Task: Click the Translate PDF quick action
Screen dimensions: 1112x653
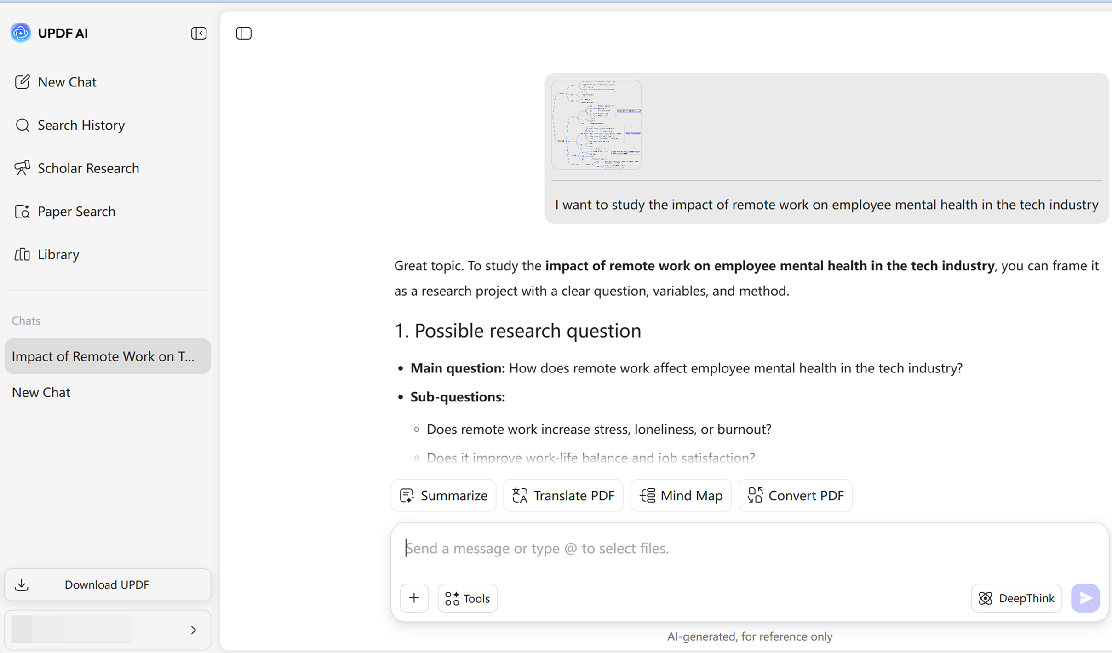Action: pos(563,495)
